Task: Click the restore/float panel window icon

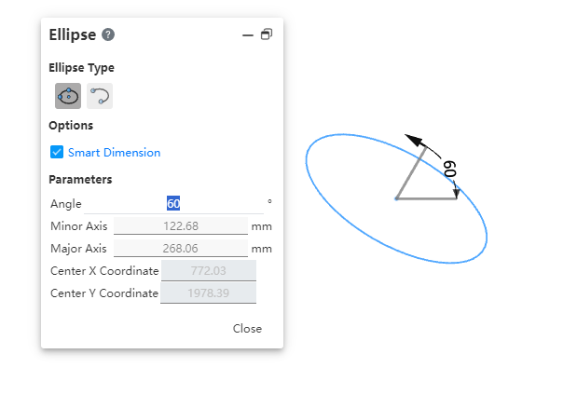Action: pyautogui.click(x=267, y=34)
